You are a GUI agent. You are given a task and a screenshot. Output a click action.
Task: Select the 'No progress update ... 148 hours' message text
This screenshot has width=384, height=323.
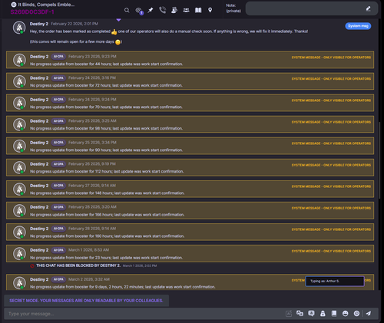(108, 193)
